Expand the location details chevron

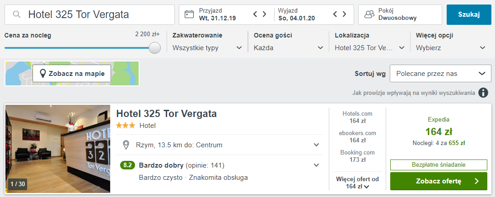[316, 145]
